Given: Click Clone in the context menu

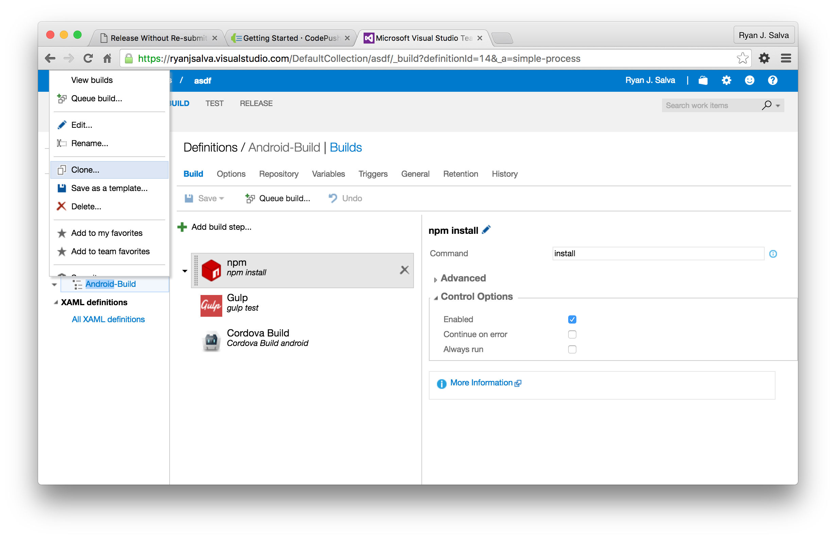Looking at the screenshot, I should point(86,170).
